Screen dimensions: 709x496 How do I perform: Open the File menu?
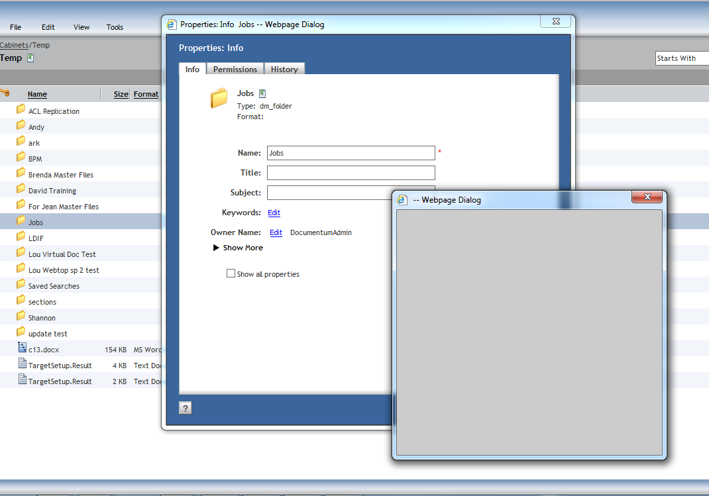pos(15,27)
